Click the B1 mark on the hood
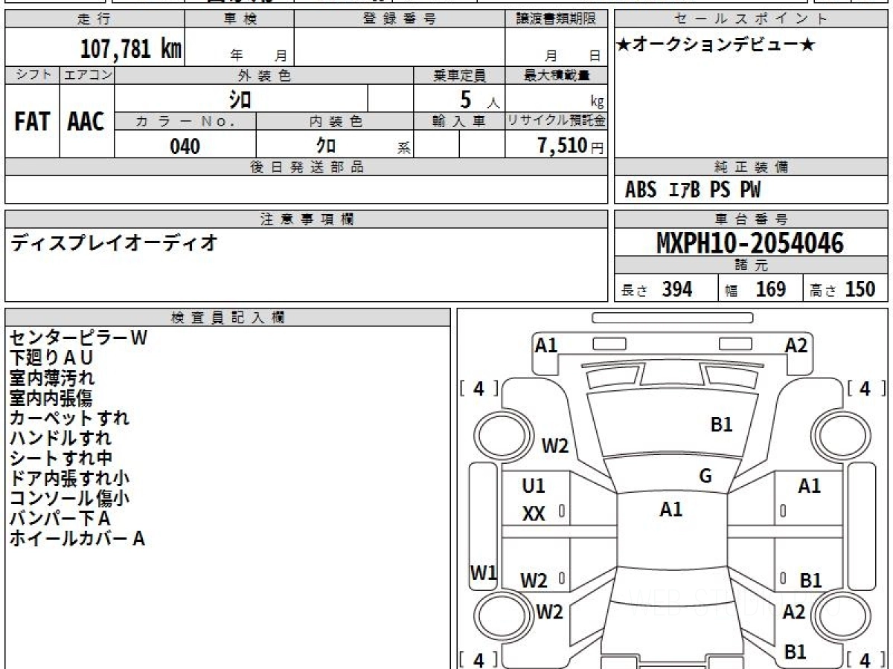The height and width of the screenshot is (669, 893). point(721,424)
